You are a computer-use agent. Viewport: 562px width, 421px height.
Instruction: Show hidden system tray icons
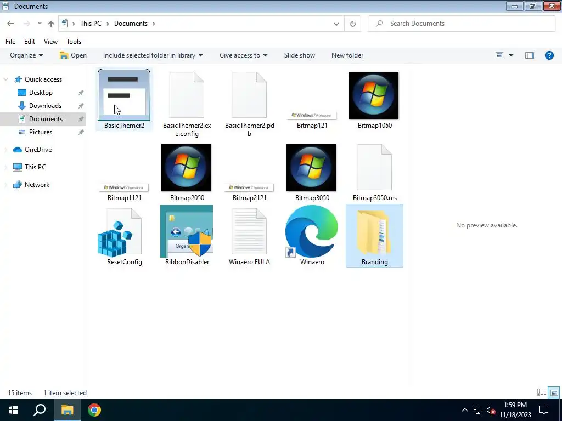464,410
